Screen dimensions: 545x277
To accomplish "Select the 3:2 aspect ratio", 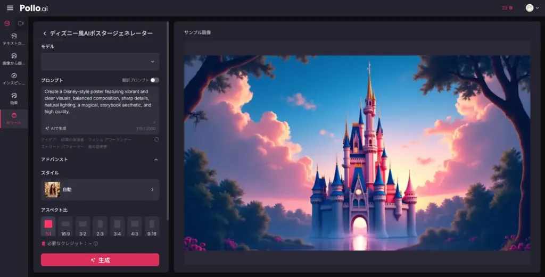I will 82,226.
